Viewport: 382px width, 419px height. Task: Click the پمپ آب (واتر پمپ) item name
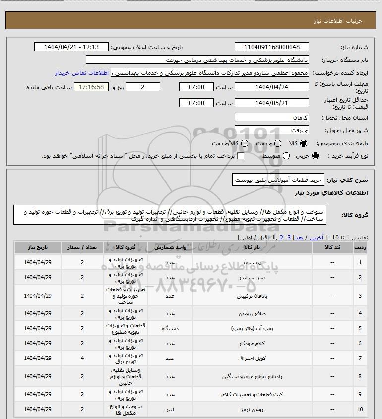[x=252, y=328]
